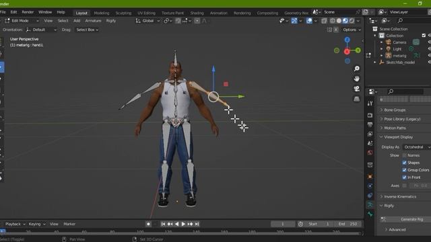Select the pan view hand icon
Screen dimensions: 431x242
pyautogui.click(x=356, y=79)
